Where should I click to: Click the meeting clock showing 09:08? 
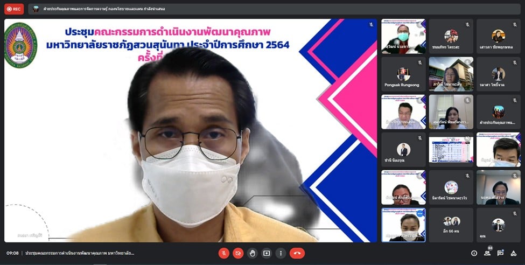[12, 253]
